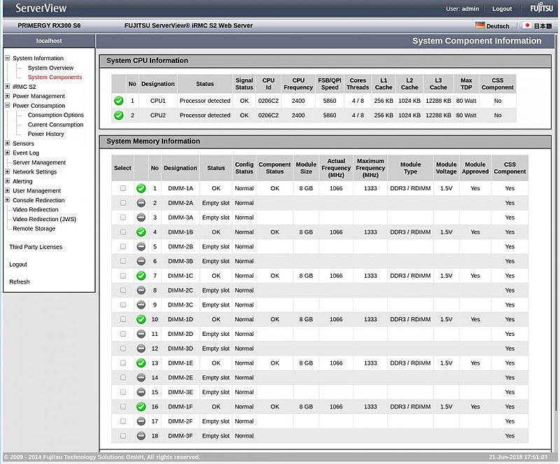Image resolution: width=560 pixels, height=464 pixels.
Task: Expand the iRMC S2 tree node
Action: tap(7, 87)
